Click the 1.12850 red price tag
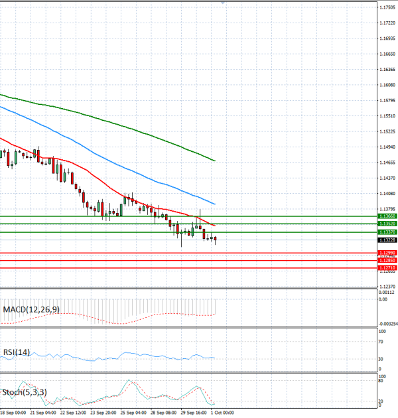The height and width of the screenshot is (418, 398). click(388, 260)
